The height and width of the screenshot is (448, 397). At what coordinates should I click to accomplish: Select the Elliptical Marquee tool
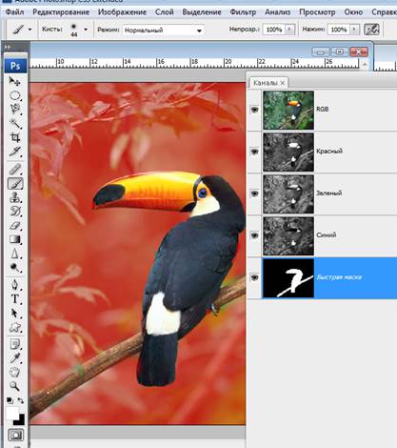click(14, 95)
